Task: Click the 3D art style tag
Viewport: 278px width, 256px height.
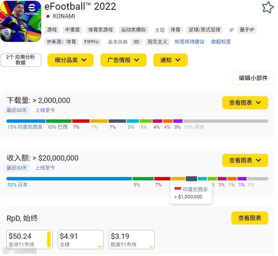Action: [136, 42]
